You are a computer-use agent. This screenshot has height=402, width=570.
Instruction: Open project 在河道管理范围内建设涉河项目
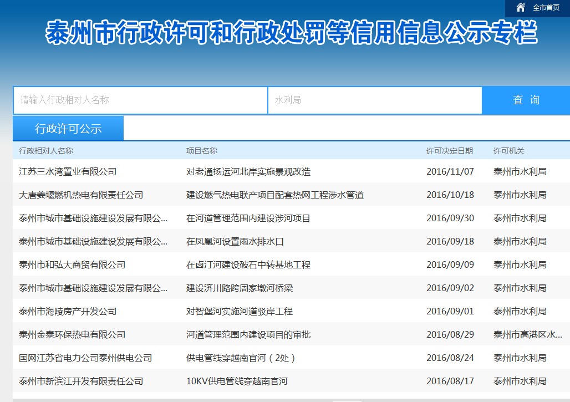(248, 218)
